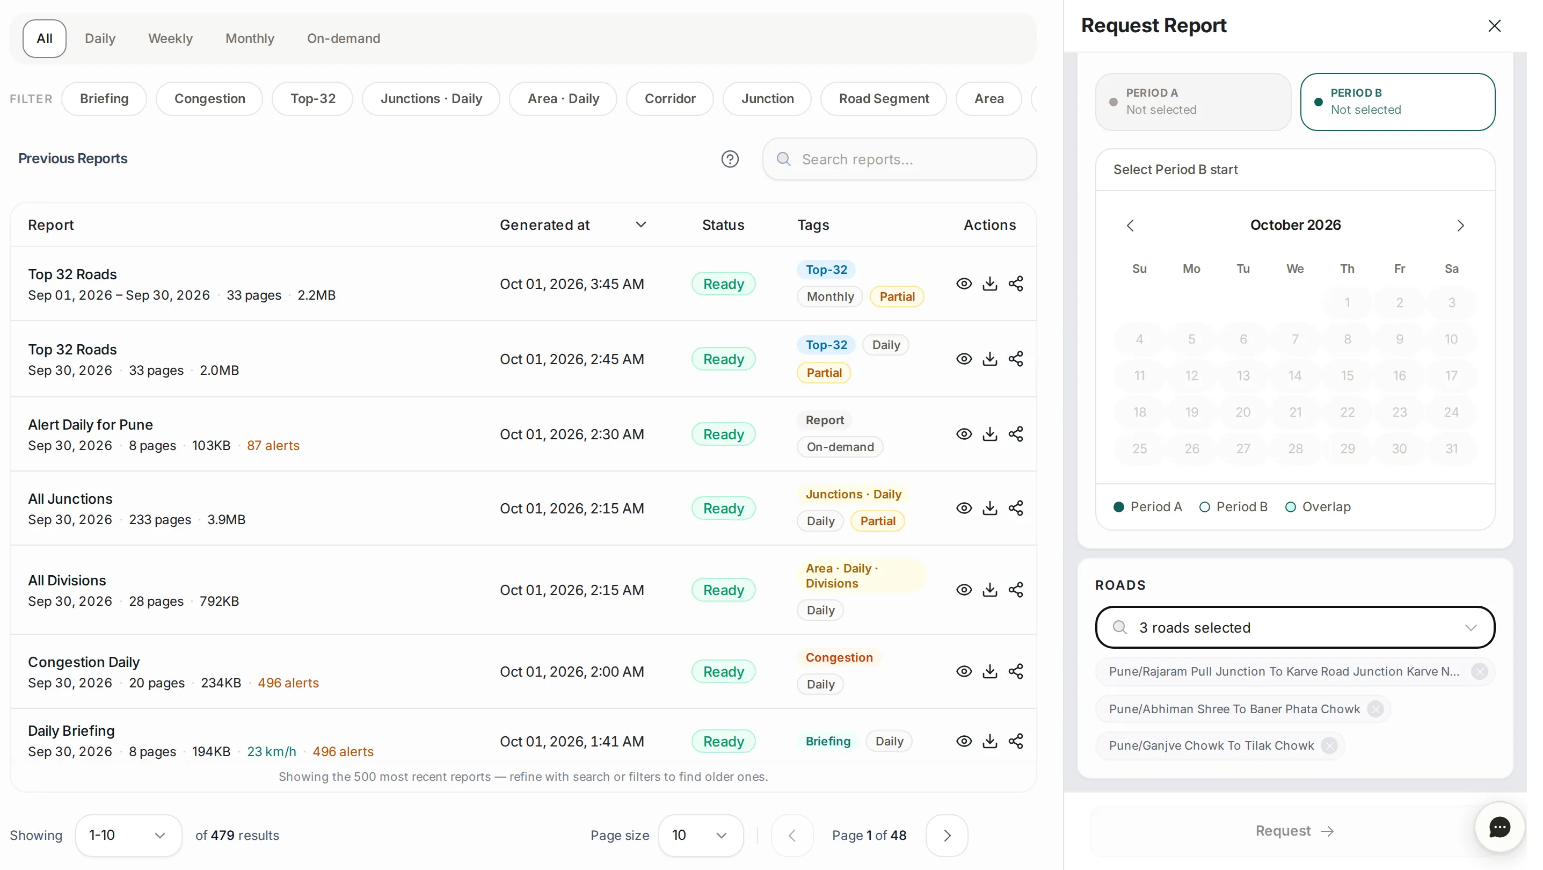The image size is (1543, 870).
Task: View the All Divisions report
Action: point(963,590)
